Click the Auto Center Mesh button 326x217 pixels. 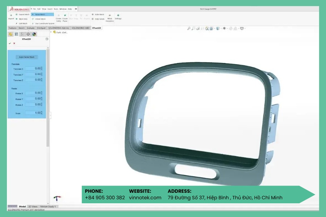click(27, 57)
